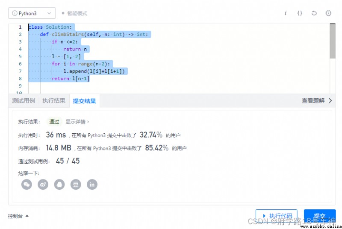
Task: Share result via QQ bell icon
Action: point(59,185)
